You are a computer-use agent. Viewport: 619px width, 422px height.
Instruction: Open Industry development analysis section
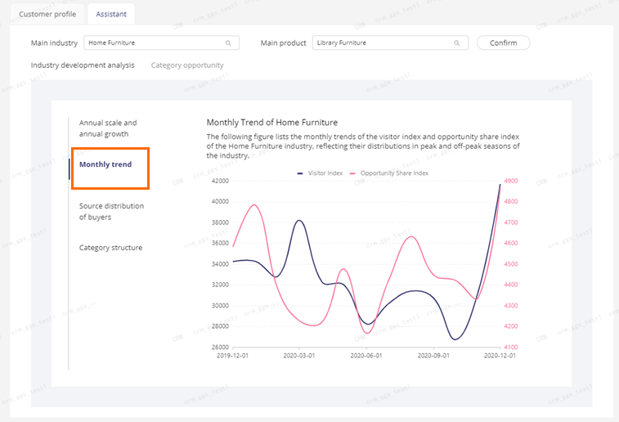[83, 65]
